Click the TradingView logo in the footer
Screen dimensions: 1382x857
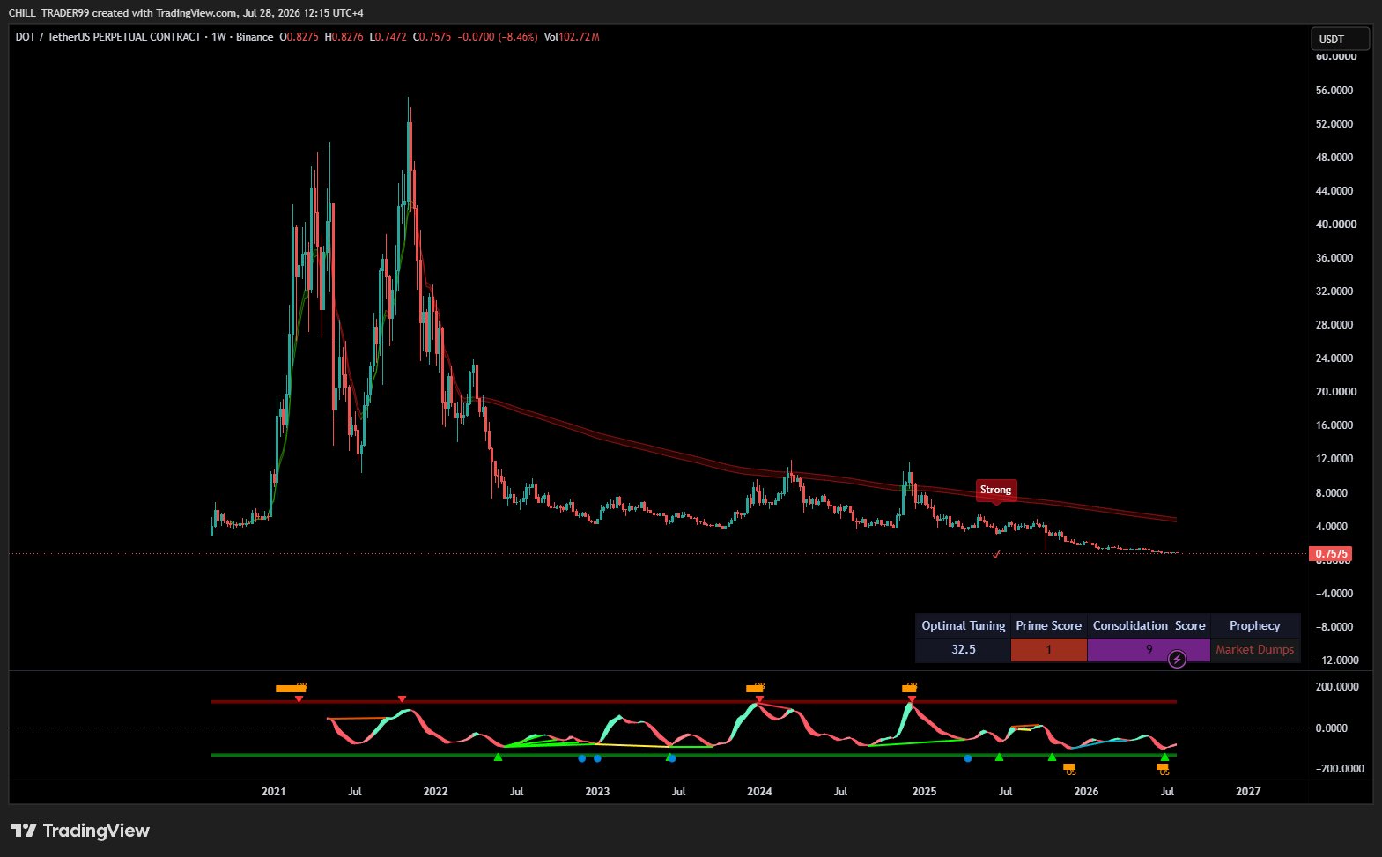pyautogui.click(x=80, y=831)
